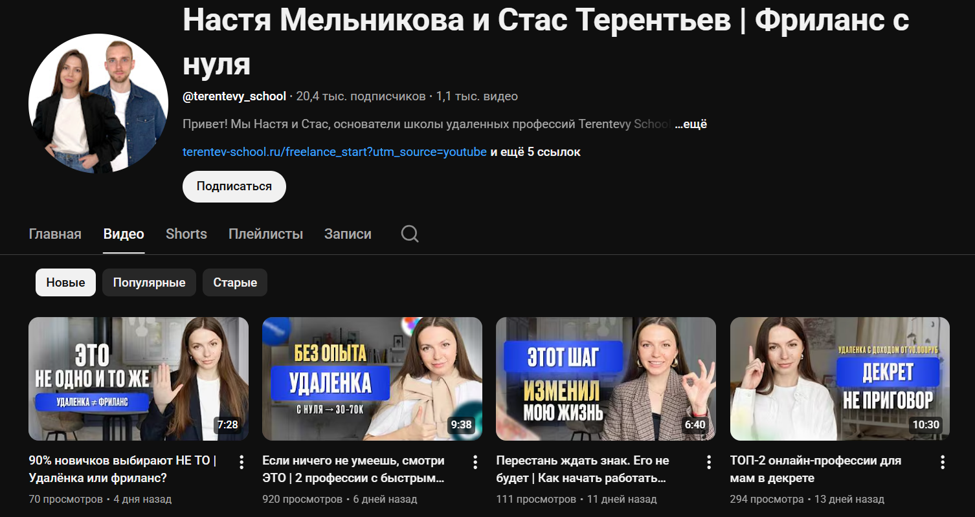Open search on the channel page
Image resolution: width=975 pixels, height=517 pixels.
pos(409,234)
